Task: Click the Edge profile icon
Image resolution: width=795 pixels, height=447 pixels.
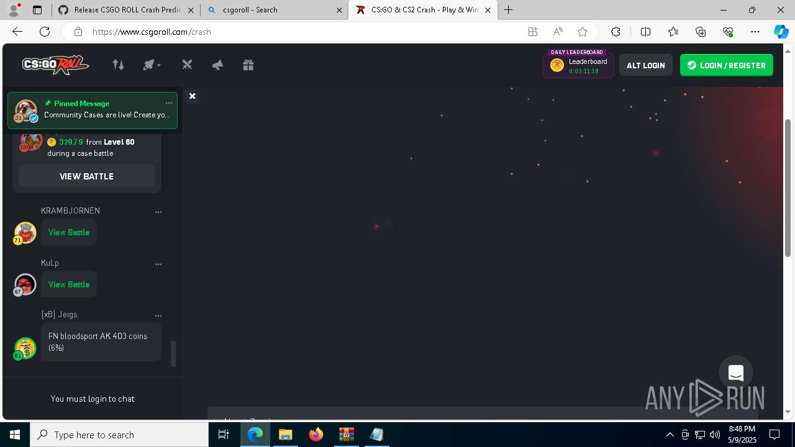Action: coord(13,10)
